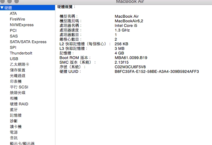The height and width of the screenshot is (145, 212).
Task: Click the 硬體 UUID label
Action: coord(70,71)
